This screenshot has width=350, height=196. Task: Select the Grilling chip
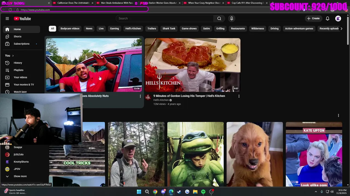coord(220,29)
